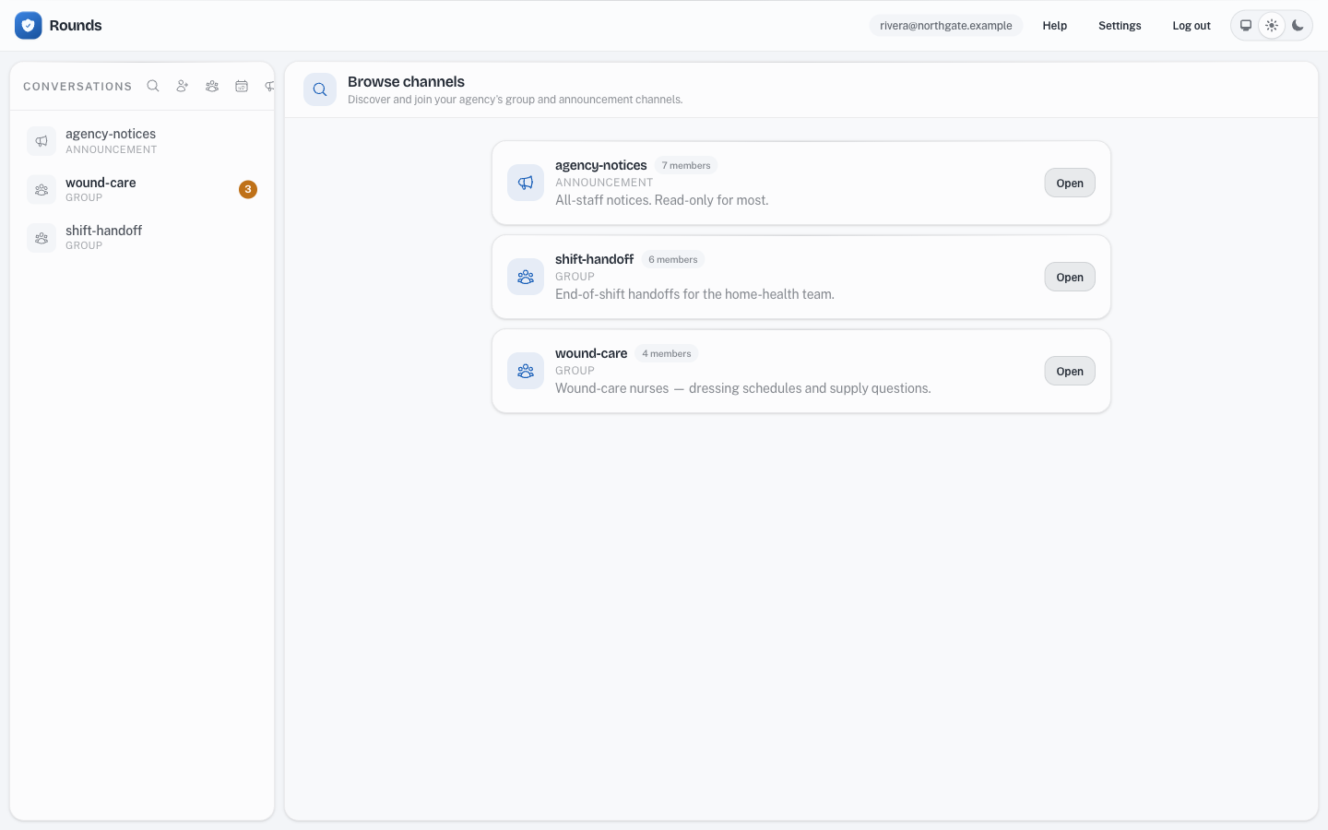Viewport: 1328px width, 830px height.
Task: Switch to light theme mode
Action: [x=1272, y=26]
